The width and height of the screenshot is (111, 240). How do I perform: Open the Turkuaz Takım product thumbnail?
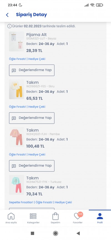(17, 185)
